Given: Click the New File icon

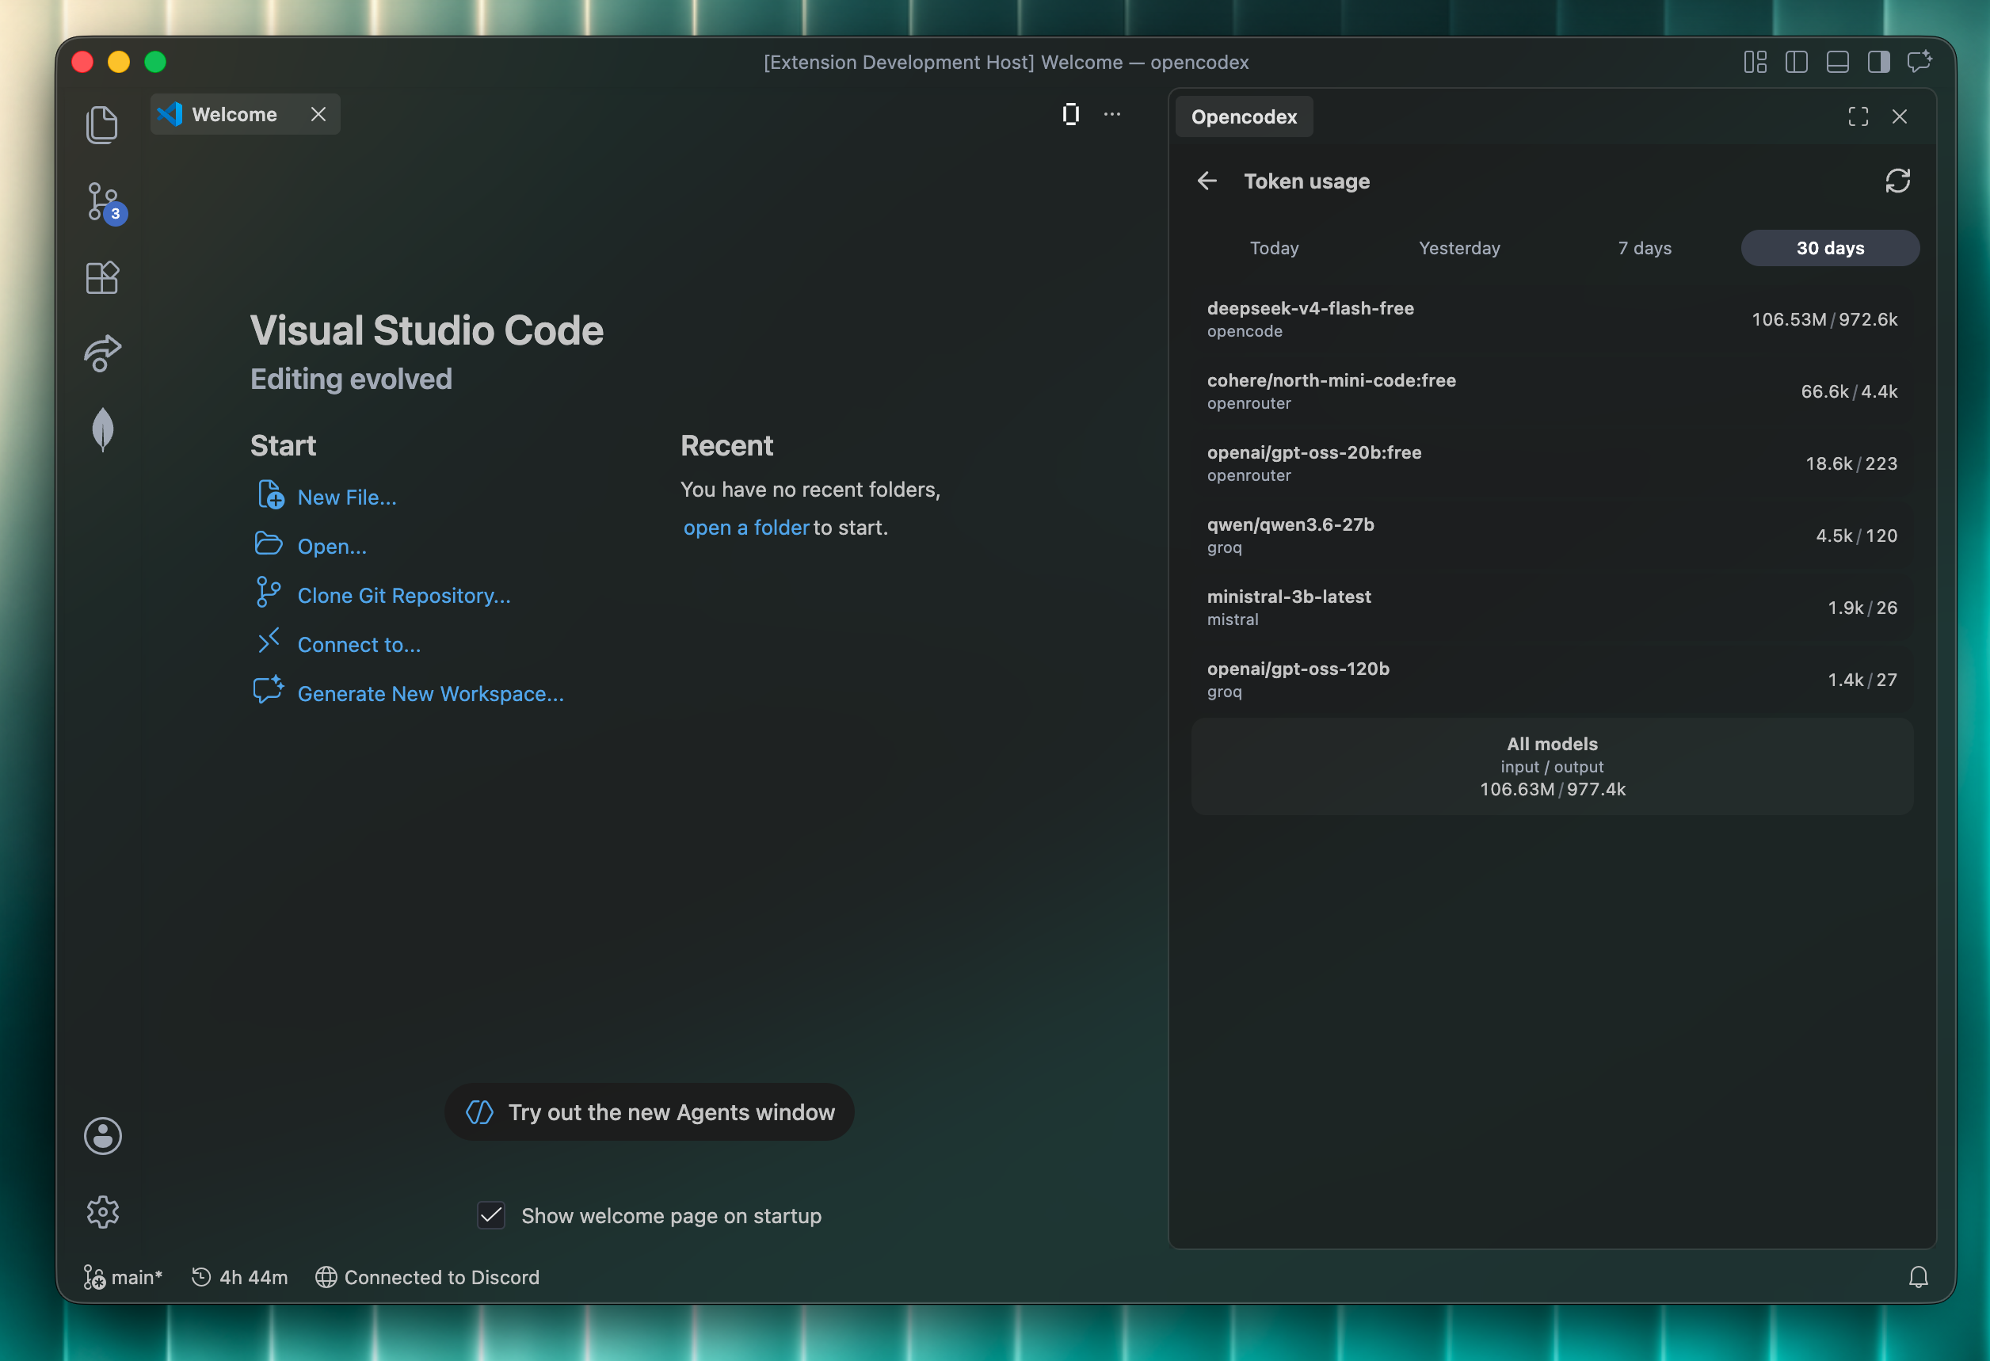Looking at the screenshot, I should click(x=271, y=495).
